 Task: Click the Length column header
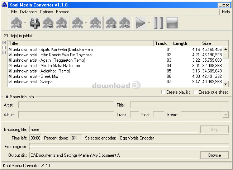coord(186,43)
